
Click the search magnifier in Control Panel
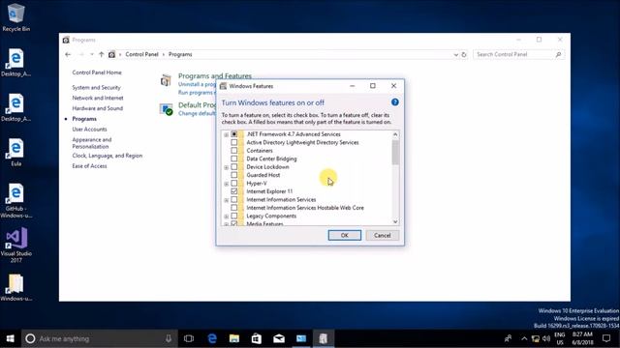(558, 54)
